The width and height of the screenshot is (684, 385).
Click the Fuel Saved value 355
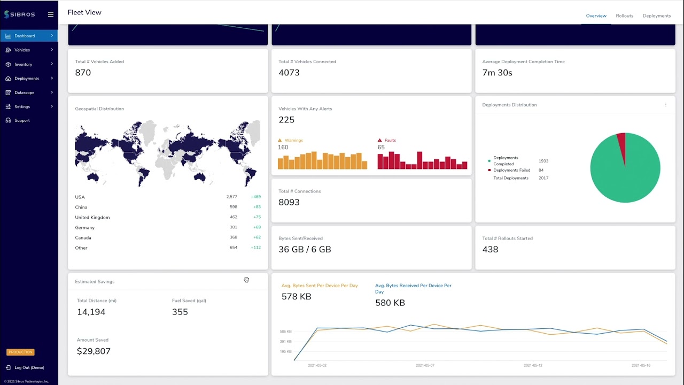click(x=180, y=312)
